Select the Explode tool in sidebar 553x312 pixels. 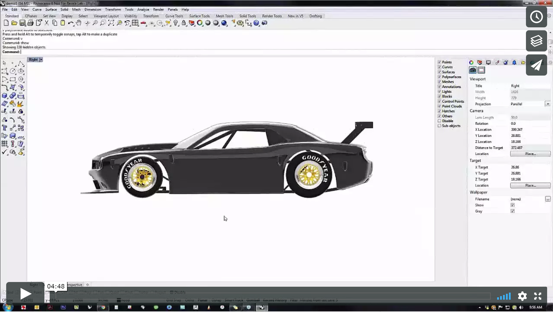pyautogui.click(x=20, y=104)
